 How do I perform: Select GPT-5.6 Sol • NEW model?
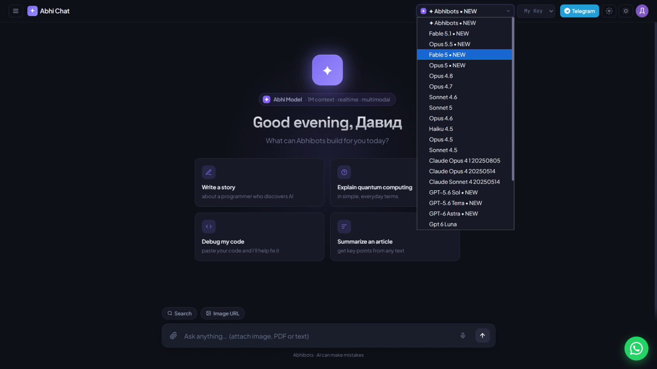(464, 192)
